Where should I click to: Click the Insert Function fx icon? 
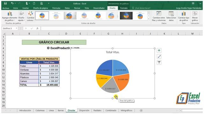tap(38, 28)
